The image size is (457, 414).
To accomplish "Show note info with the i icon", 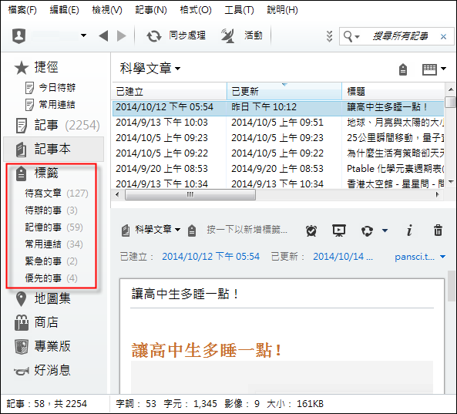I will 409,231.
